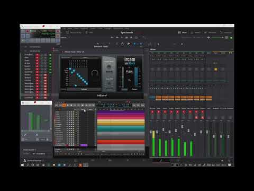Image resolution: width=254 pixels, height=191 pixels.
Task: Grab the first mixer channel fader
Action: tap(151, 132)
